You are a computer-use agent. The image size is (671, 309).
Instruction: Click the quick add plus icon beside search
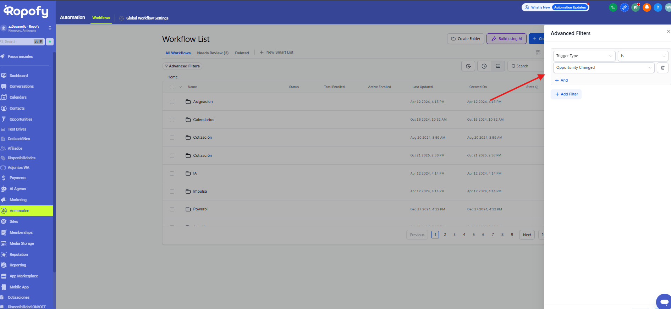point(50,42)
